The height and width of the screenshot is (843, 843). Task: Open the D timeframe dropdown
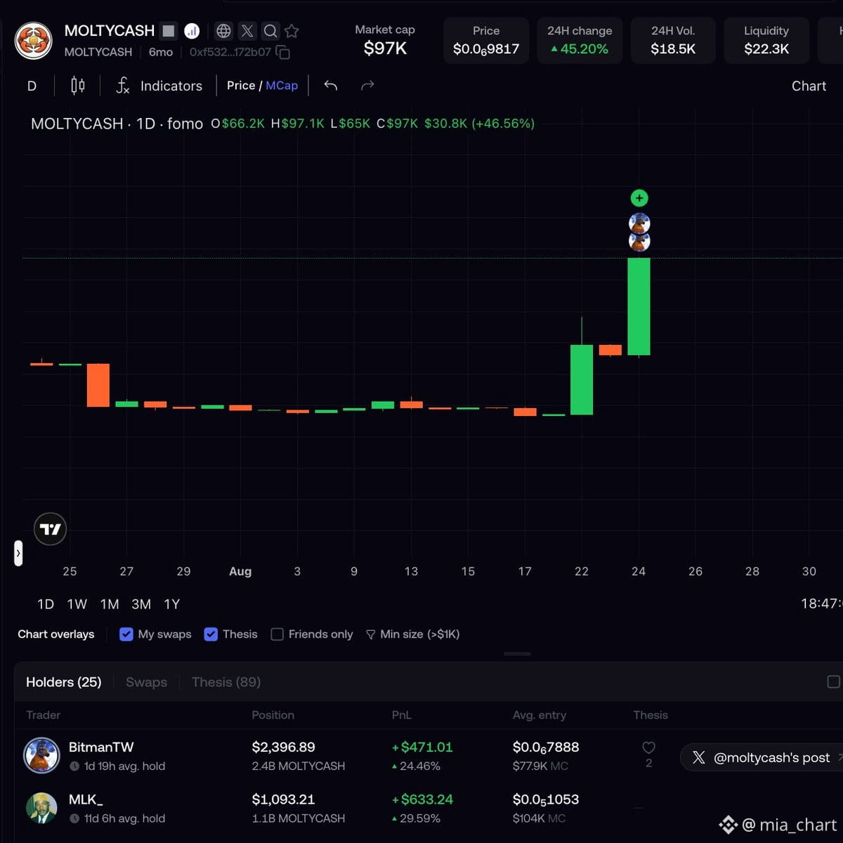coord(32,86)
